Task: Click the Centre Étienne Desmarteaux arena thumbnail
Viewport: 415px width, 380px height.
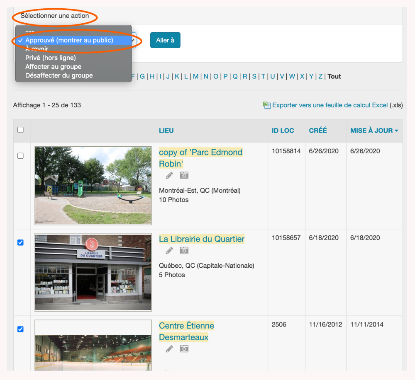Action: click(x=93, y=345)
